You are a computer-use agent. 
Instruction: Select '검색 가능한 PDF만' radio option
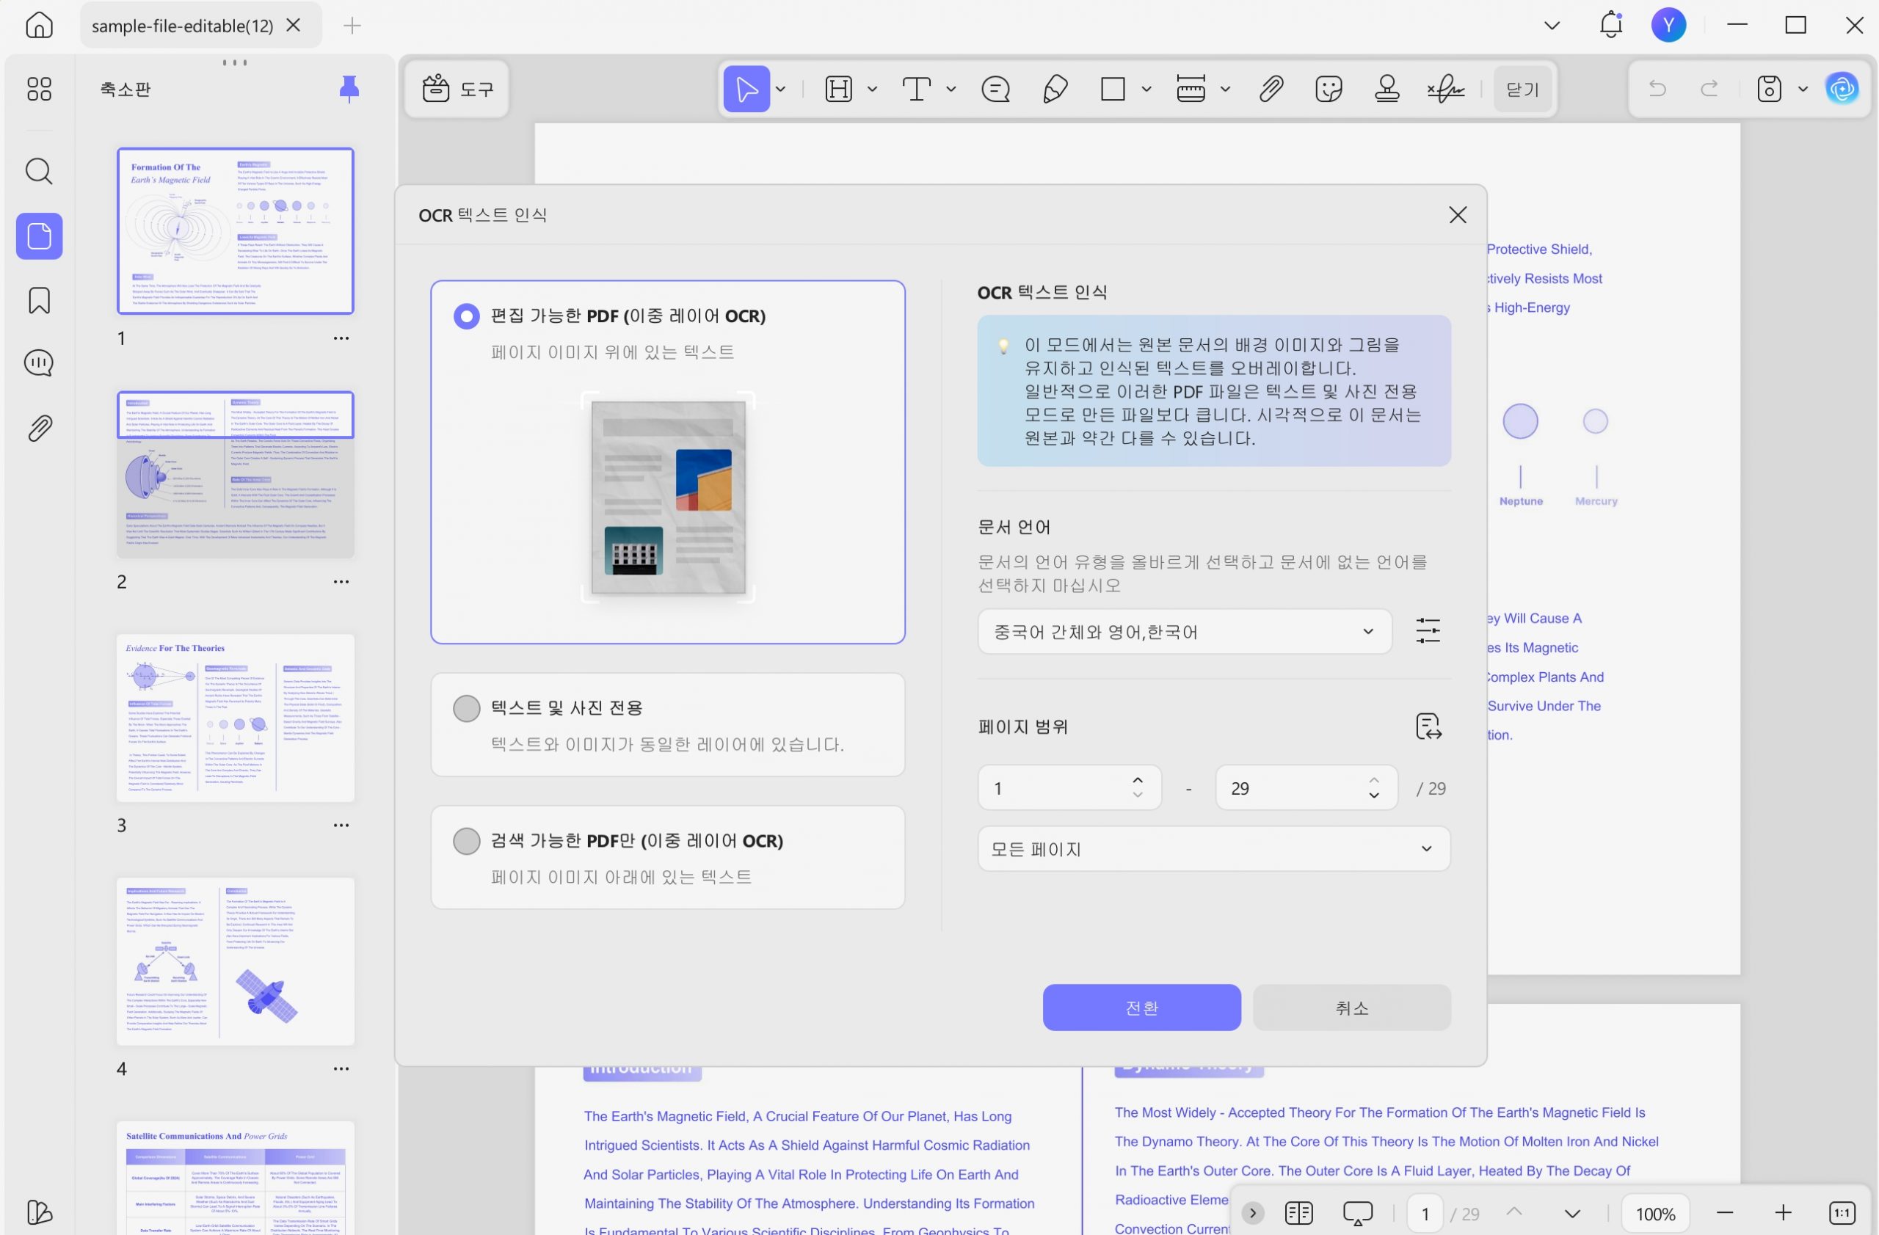click(x=467, y=840)
